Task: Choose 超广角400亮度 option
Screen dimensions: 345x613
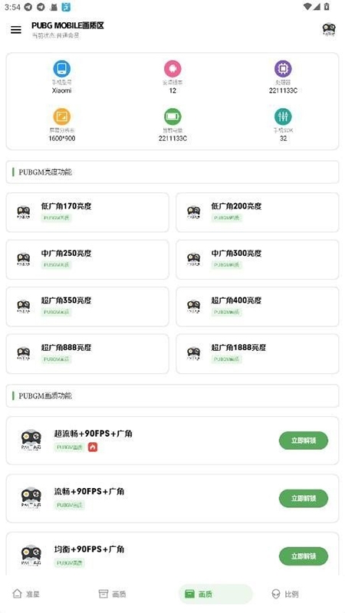Action: 258,307
